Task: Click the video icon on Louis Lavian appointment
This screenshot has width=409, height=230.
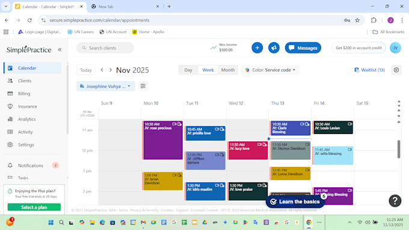Action: [x=349, y=124]
